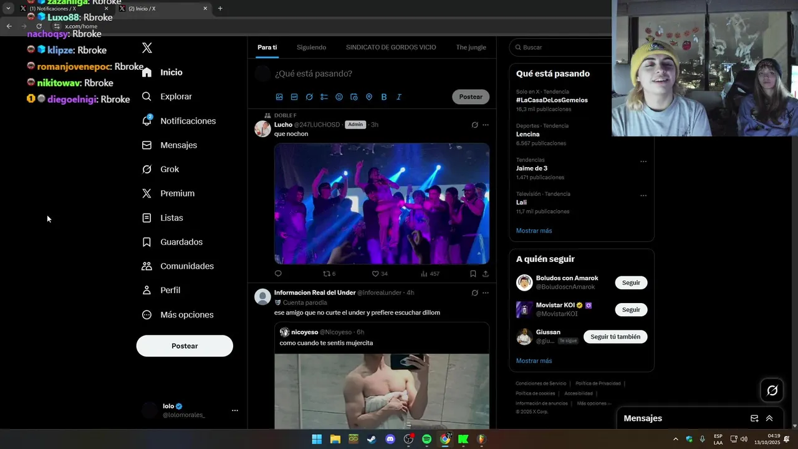Viewport: 798px width, 449px height.
Task: Open Lencina trending topic
Action: tap(527, 134)
